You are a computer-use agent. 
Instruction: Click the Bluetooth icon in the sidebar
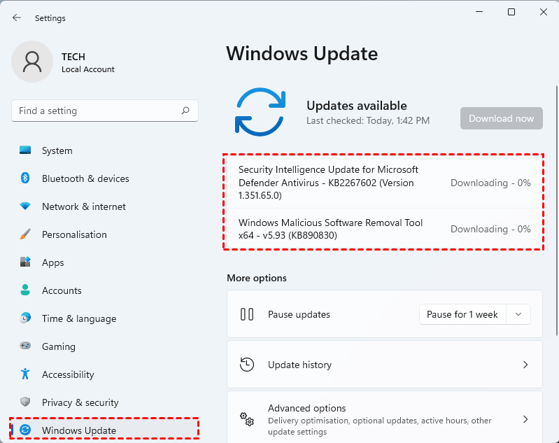[25, 178]
